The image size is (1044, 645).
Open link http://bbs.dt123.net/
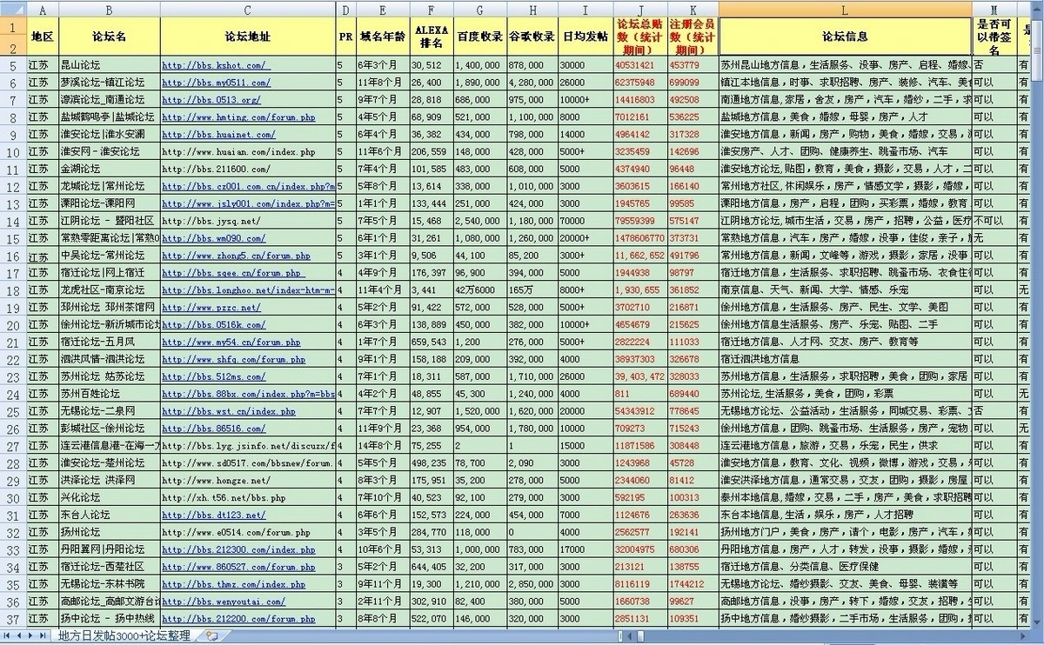(214, 515)
